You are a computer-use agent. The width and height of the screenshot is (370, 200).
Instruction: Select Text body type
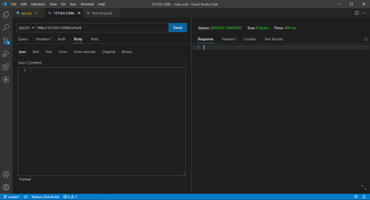49,52
